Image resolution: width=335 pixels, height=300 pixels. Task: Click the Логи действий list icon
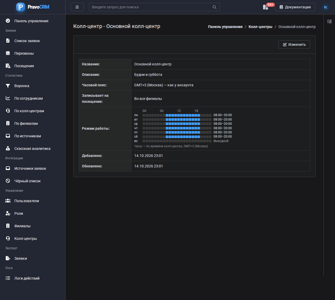pos(8,278)
